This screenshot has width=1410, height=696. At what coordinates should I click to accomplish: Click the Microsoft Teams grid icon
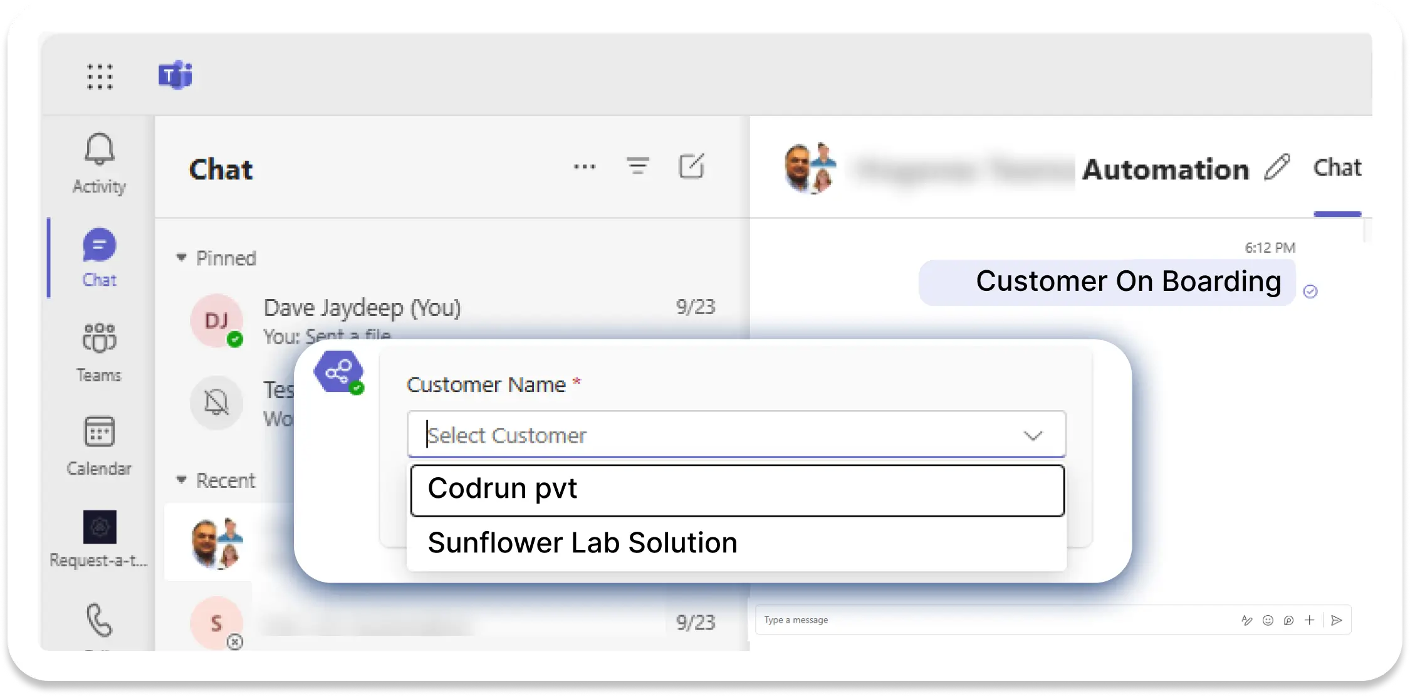98,75
